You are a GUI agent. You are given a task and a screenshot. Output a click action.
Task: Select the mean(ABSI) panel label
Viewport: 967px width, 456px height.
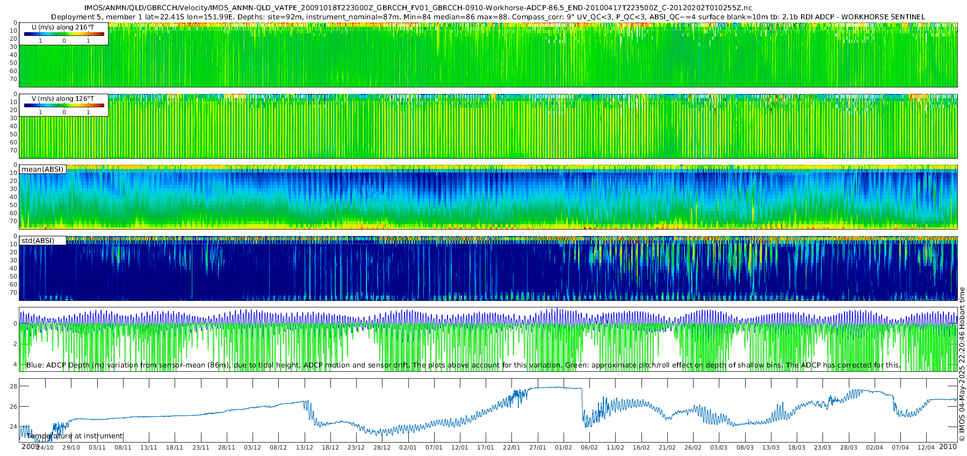click(x=42, y=169)
